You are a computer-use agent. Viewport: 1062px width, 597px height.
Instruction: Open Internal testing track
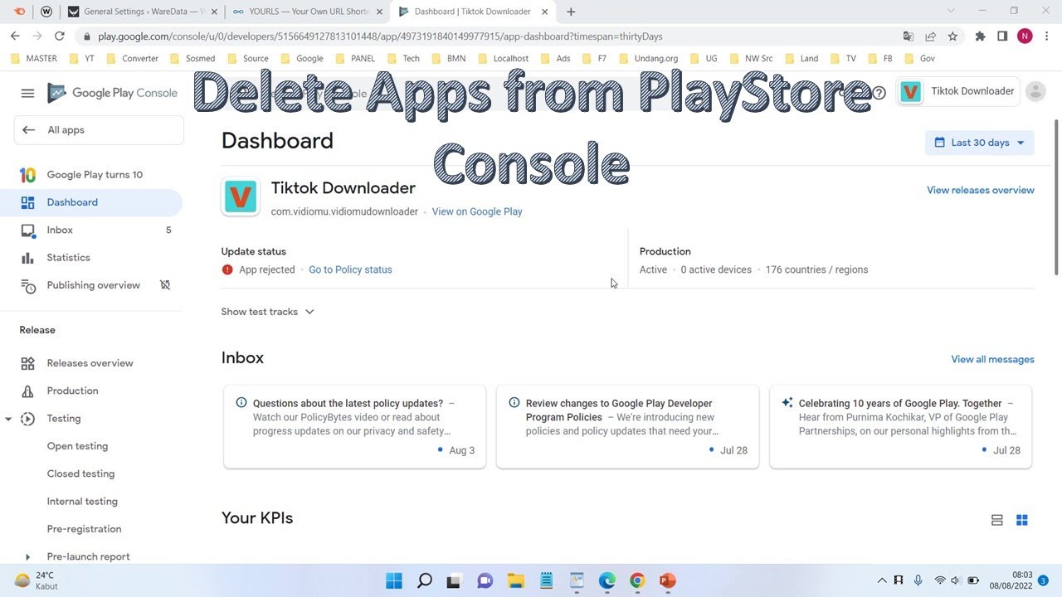(82, 502)
